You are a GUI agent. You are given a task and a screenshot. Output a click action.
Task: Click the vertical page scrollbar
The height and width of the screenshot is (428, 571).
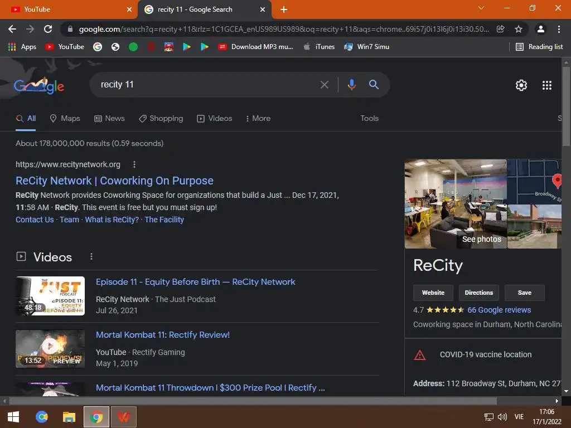(x=565, y=106)
